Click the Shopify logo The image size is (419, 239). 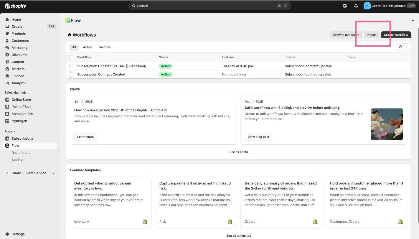click(16, 6)
